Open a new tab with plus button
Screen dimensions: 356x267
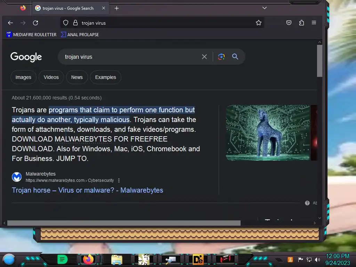coord(116,8)
